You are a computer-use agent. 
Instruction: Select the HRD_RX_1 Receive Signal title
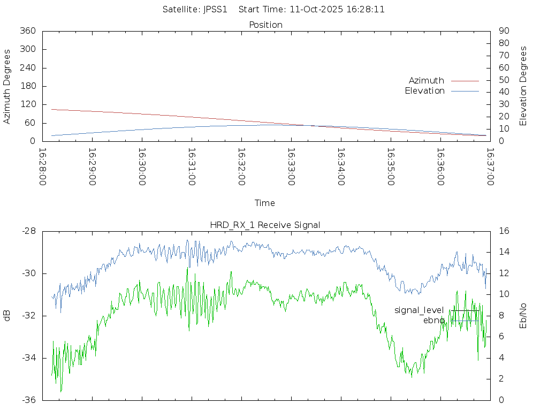(265, 225)
